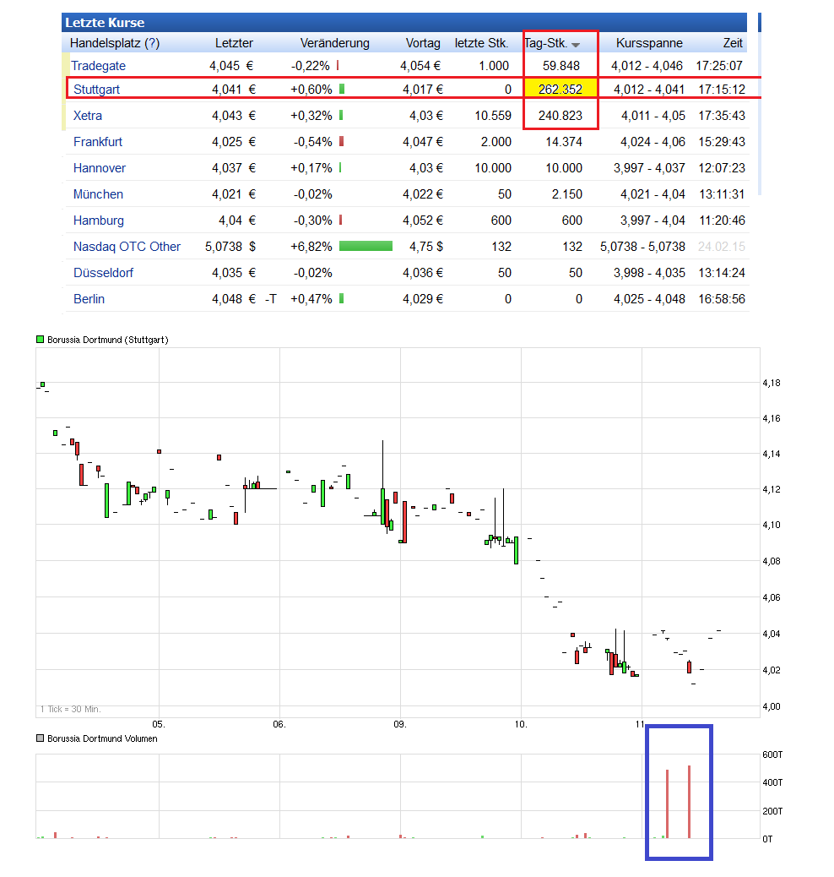Click the help question mark beside Handelsplatz

pos(152,43)
